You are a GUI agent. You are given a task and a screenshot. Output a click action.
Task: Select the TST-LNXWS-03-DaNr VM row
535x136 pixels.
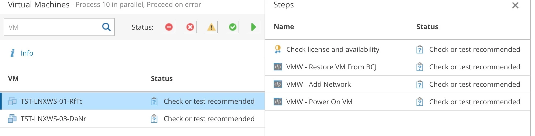coord(132,119)
